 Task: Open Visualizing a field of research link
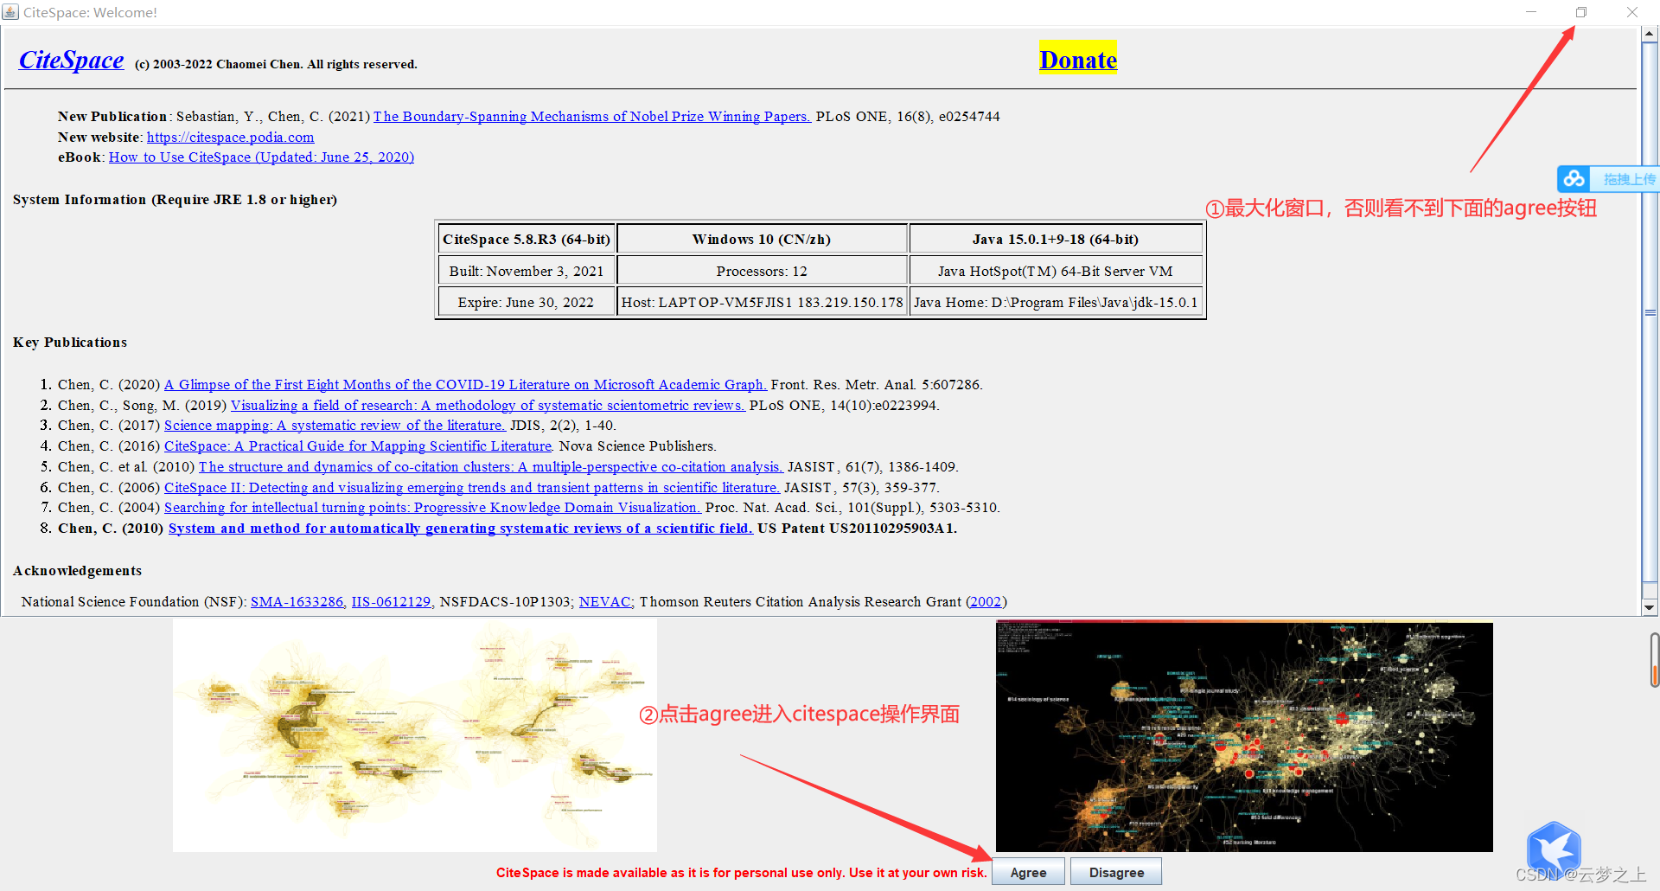point(488,405)
